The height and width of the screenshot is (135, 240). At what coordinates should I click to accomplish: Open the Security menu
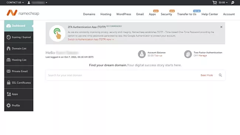pyautogui.click(x=167, y=14)
